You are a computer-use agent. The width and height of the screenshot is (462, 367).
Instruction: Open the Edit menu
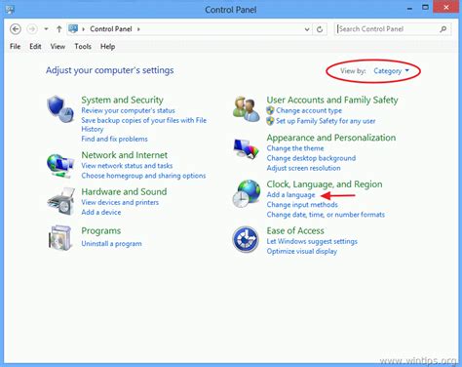[x=35, y=47]
